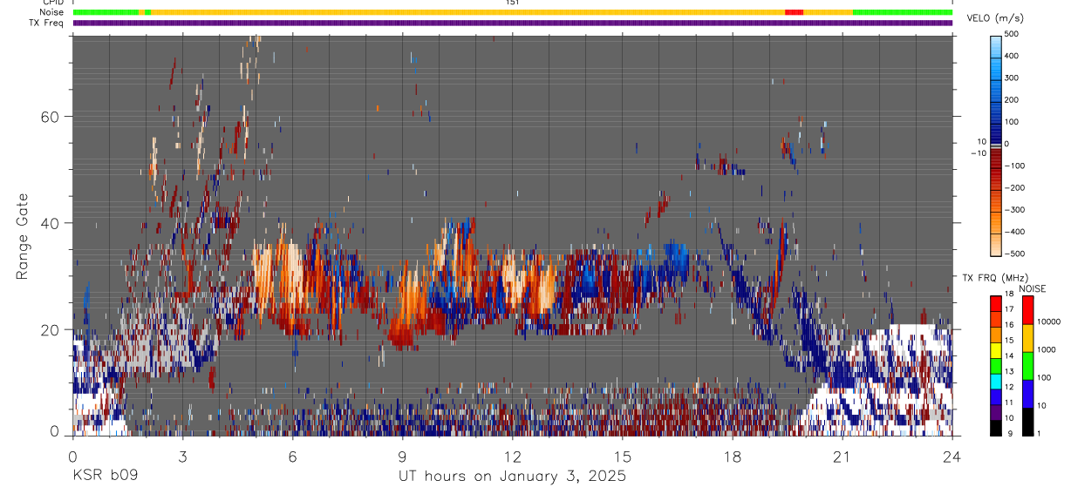Click x-axis tick label '9'
Image resolution: width=1071 pixels, height=494 pixels.
402,457
